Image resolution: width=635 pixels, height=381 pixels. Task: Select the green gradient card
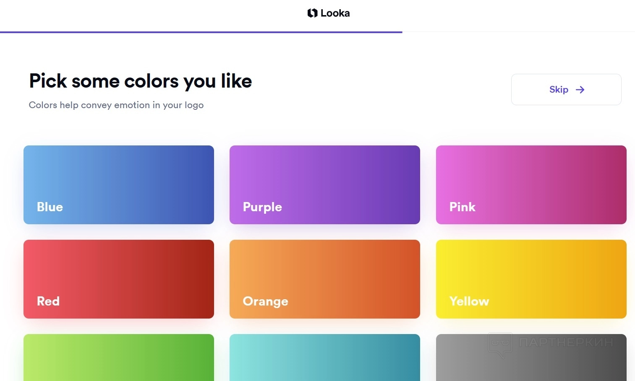(119, 358)
